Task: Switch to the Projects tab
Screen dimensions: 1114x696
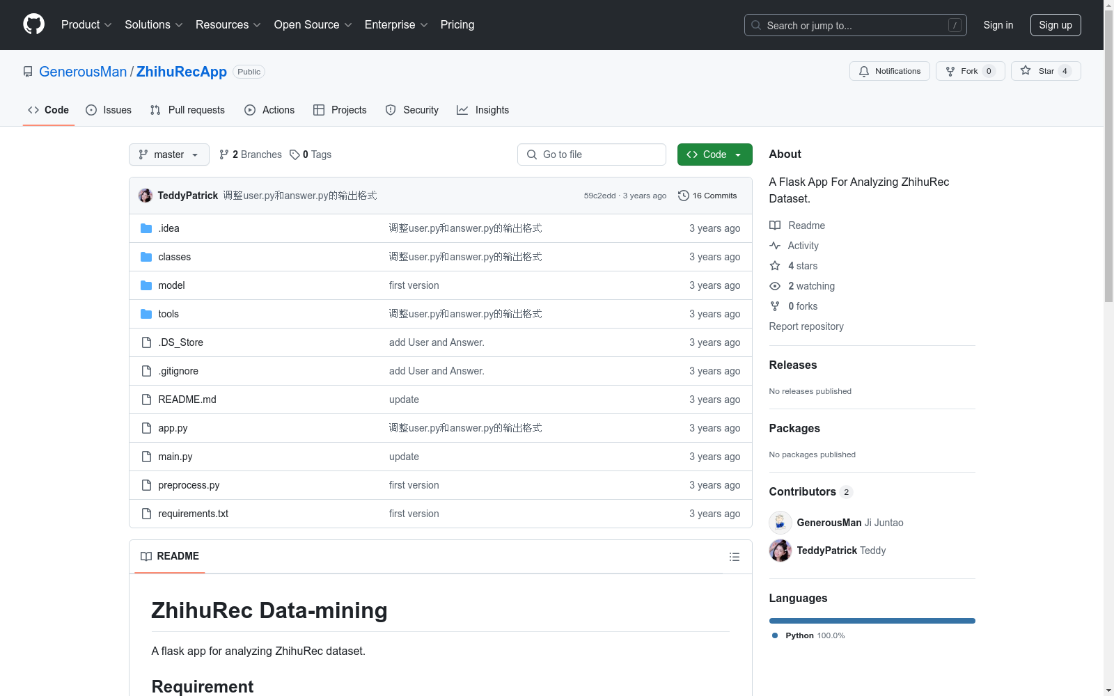Action: click(340, 110)
